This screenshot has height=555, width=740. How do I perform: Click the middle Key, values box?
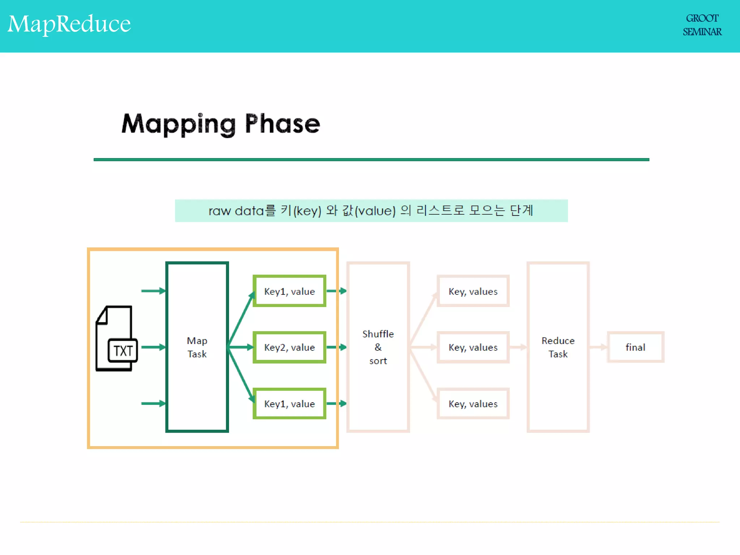(x=473, y=347)
